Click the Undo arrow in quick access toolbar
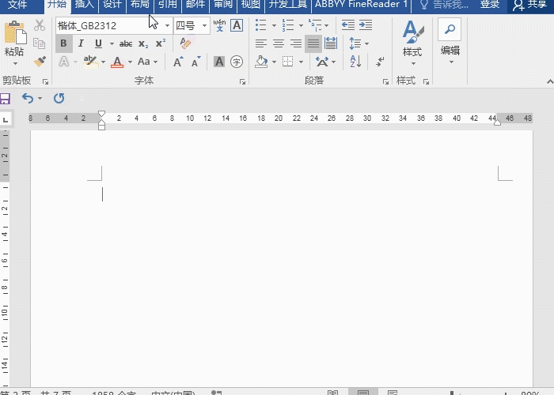The height and width of the screenshot is (395, 554). coord(28,98)
